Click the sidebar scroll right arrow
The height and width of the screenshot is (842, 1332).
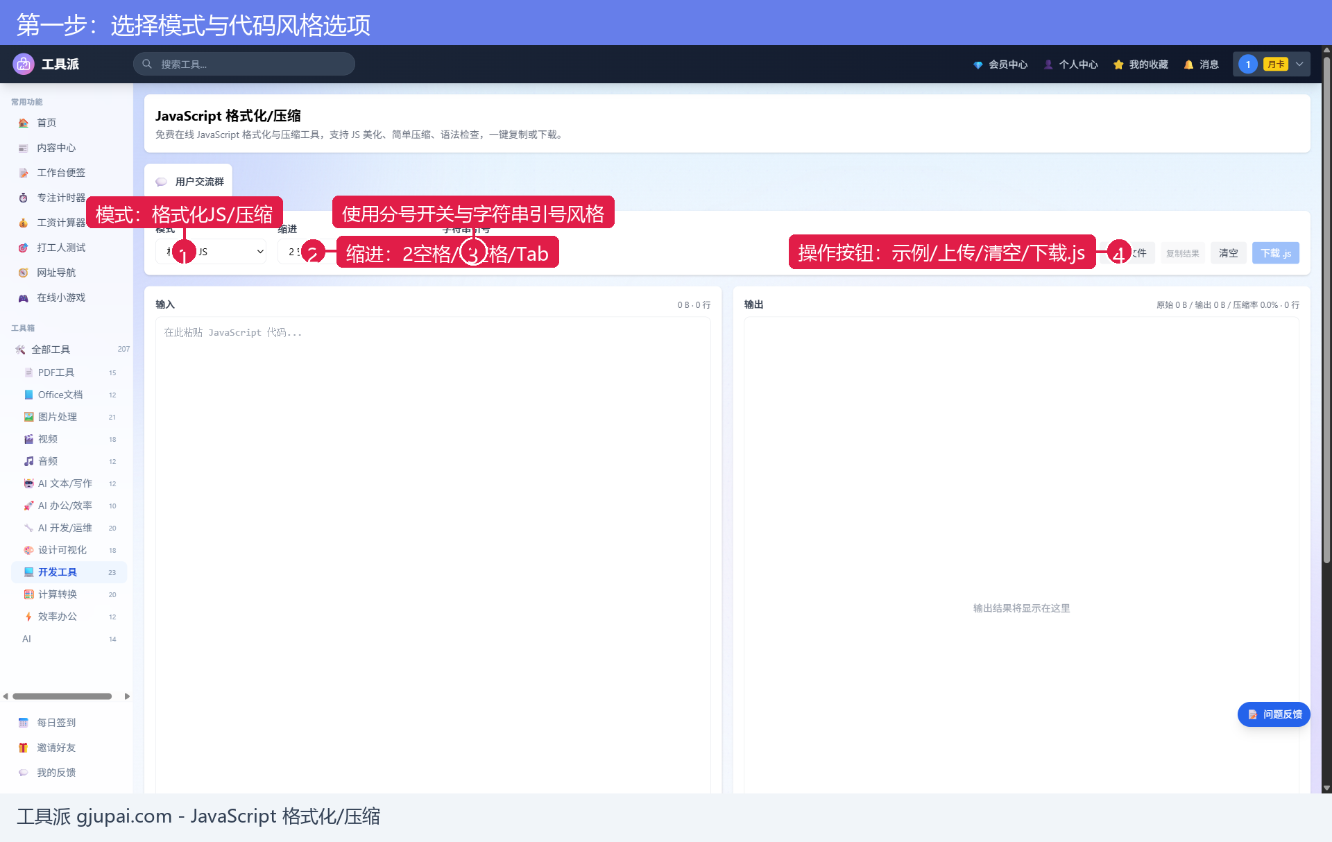[x=127, y=696]
